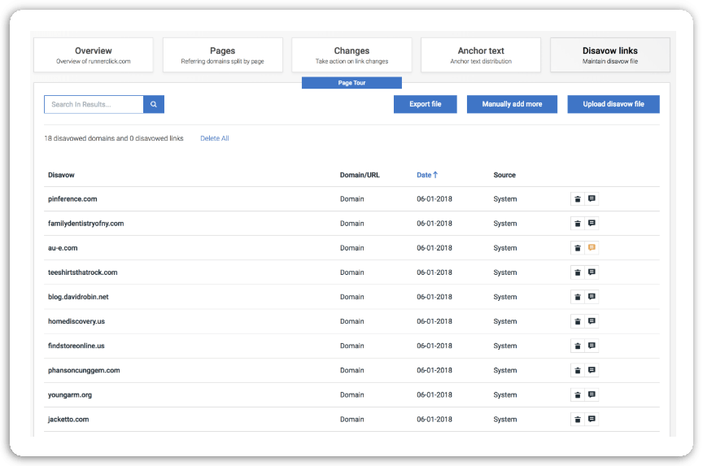Delete pinference.com using its trash icon
Image resolution: width=703 pixels, height=466 pixels.
click(x=578, y=199)
